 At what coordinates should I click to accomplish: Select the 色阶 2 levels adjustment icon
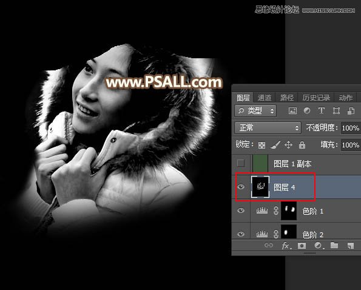262,234
